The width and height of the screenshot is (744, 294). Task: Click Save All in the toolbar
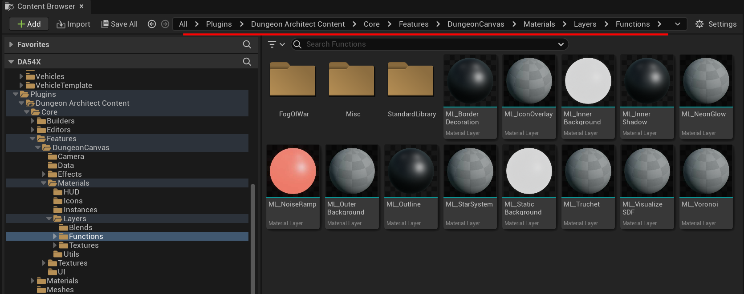click(x=119, y=24)
